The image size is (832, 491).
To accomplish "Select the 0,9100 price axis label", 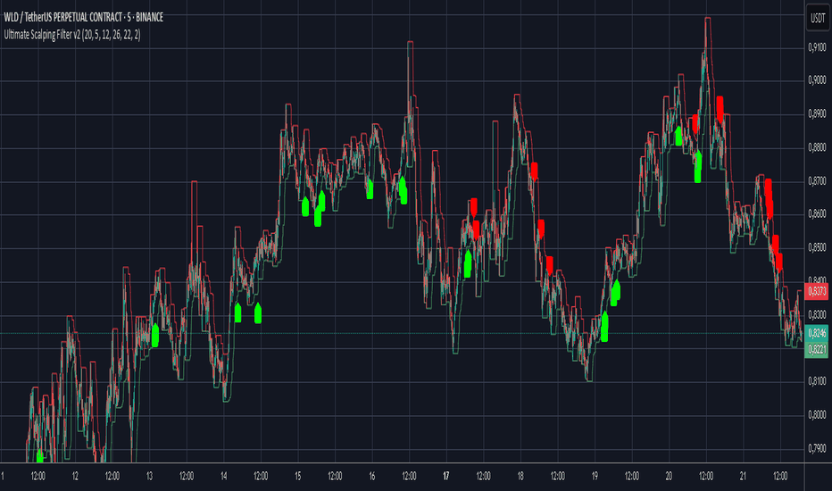I will pyautogui.click(x=817, y=48).
